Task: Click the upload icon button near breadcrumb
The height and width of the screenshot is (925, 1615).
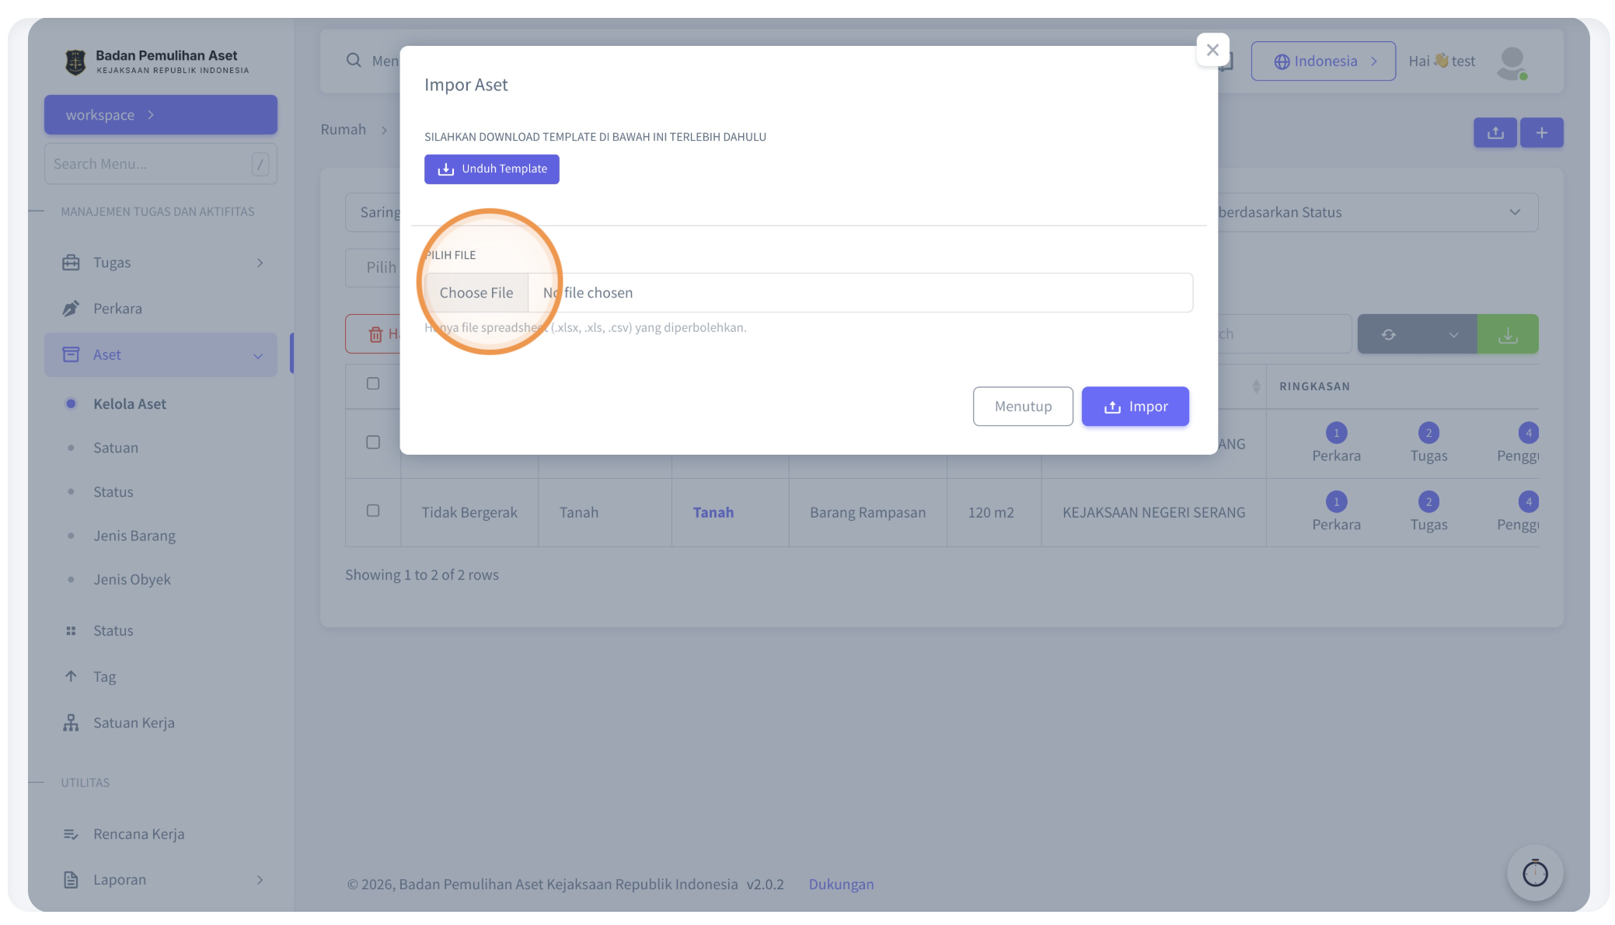Action: coord(1495,133)
